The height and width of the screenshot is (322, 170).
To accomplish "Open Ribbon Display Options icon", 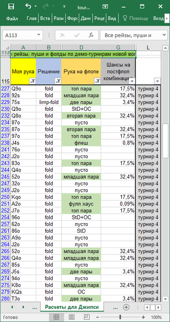I will (x=105, y=6).
